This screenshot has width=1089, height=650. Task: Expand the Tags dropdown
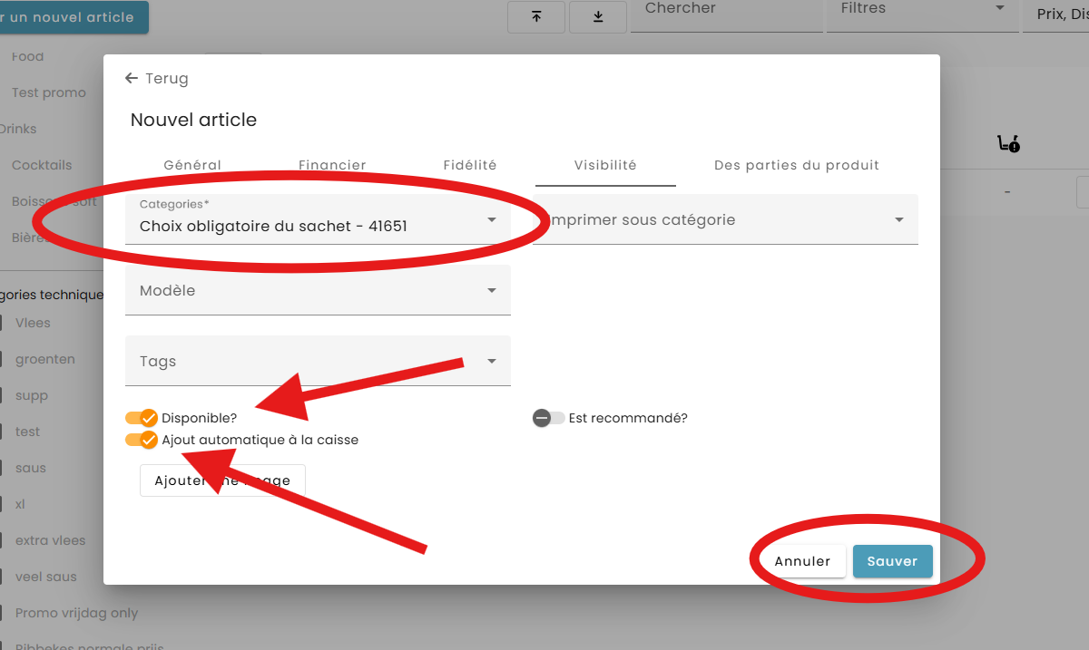(318, 362)
